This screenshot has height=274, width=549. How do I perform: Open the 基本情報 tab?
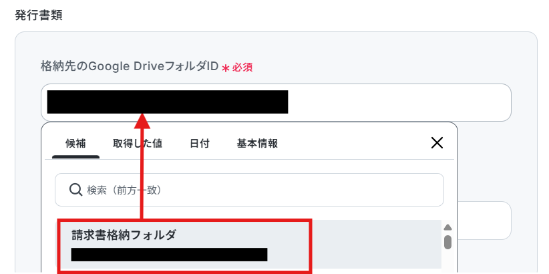point(257,144)
